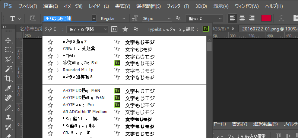Favorite the Rounded M+ 1p font star
Screen dimensions: 298x138
click(50, 70)
